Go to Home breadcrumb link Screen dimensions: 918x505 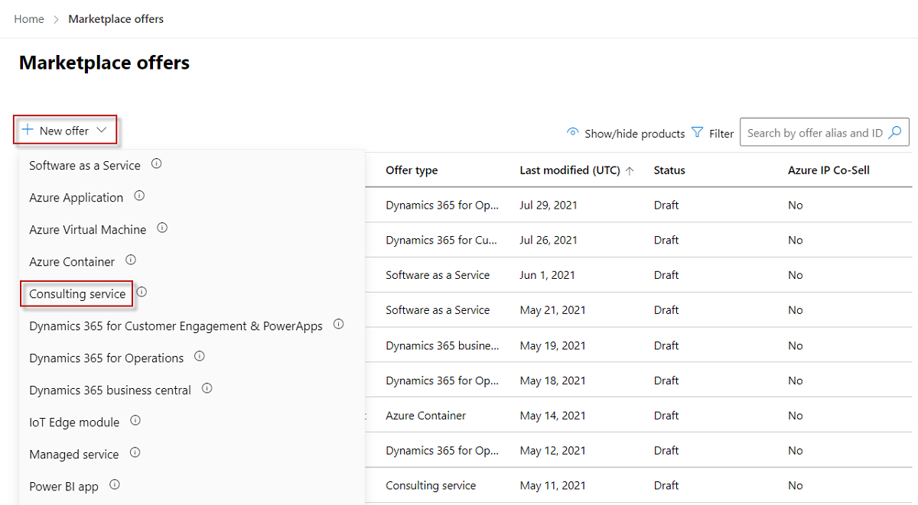coord(29,19)
